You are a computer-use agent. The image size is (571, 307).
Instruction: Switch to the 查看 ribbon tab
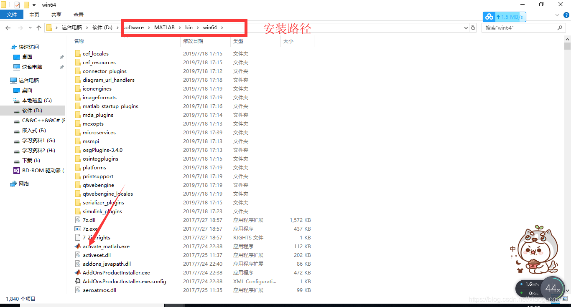pos(79,15)
